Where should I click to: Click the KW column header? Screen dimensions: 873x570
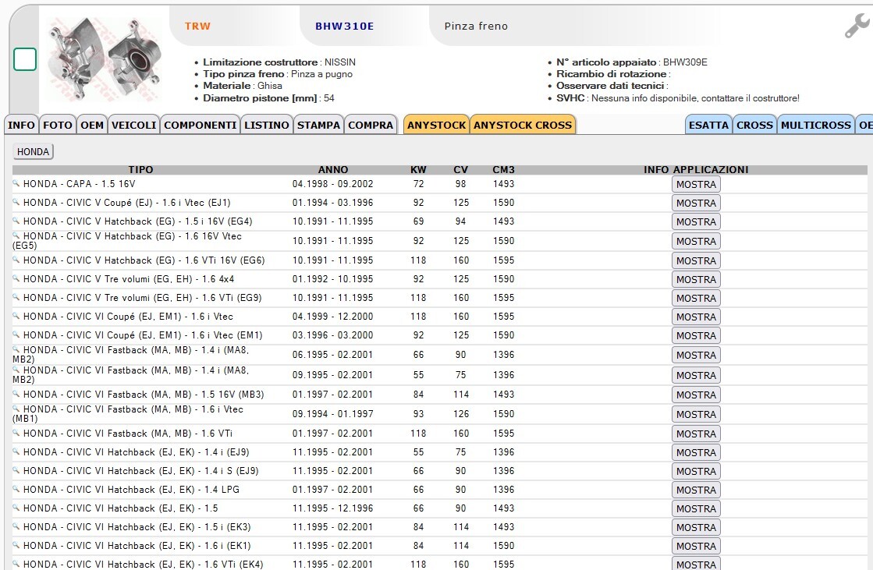tap(418, 170)
